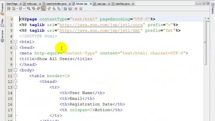215x121 pixels.
Task: Click line number 8 in gutter
Action: click(11, 59)
